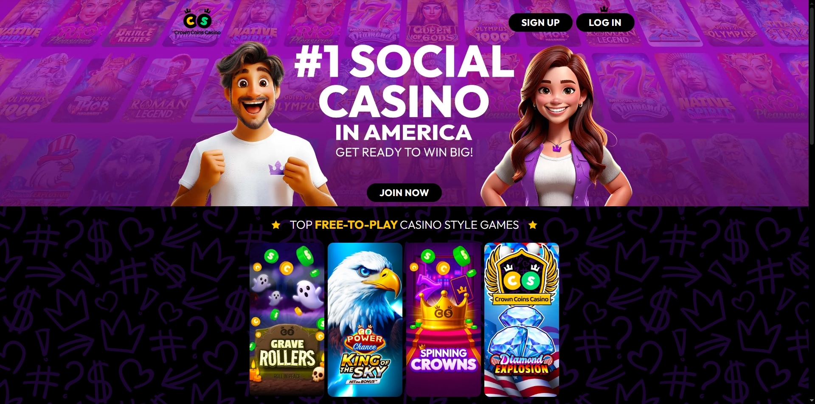Open the Grave Rollers game tile
The height and width of the screenshot is (404, 815).
pos(287,320)
